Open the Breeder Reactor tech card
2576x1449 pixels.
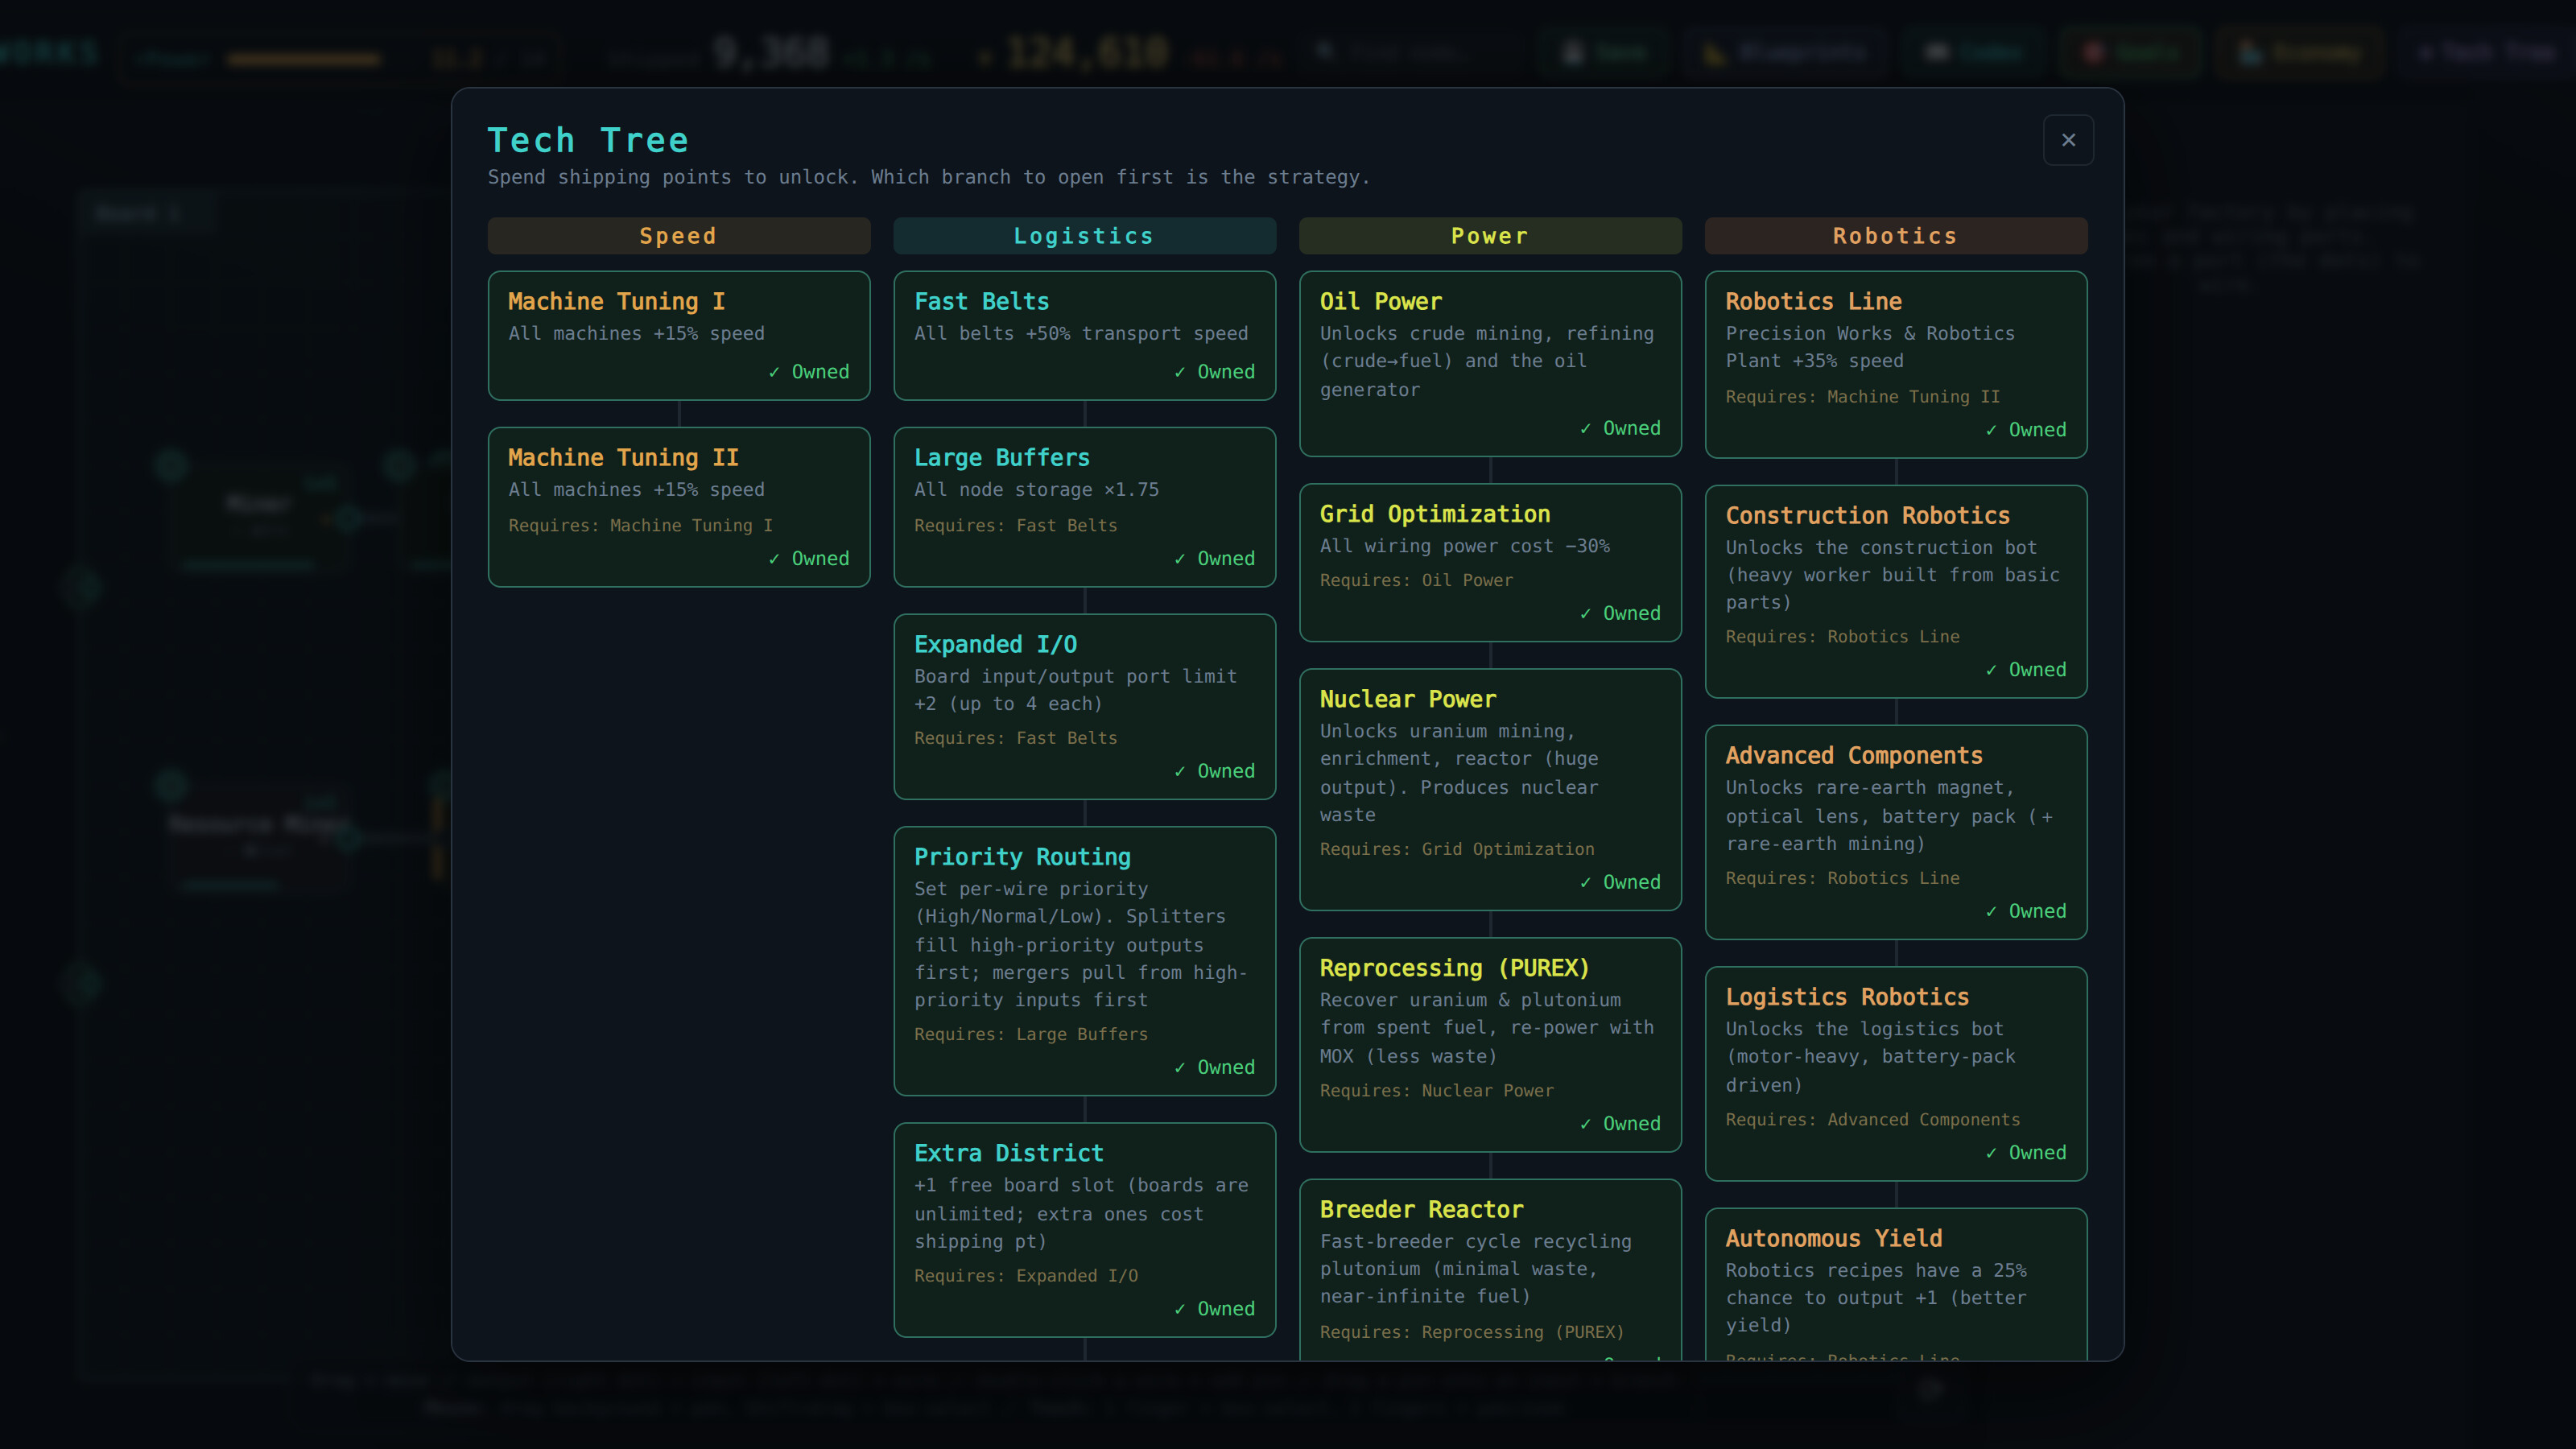(1490, 1270)
